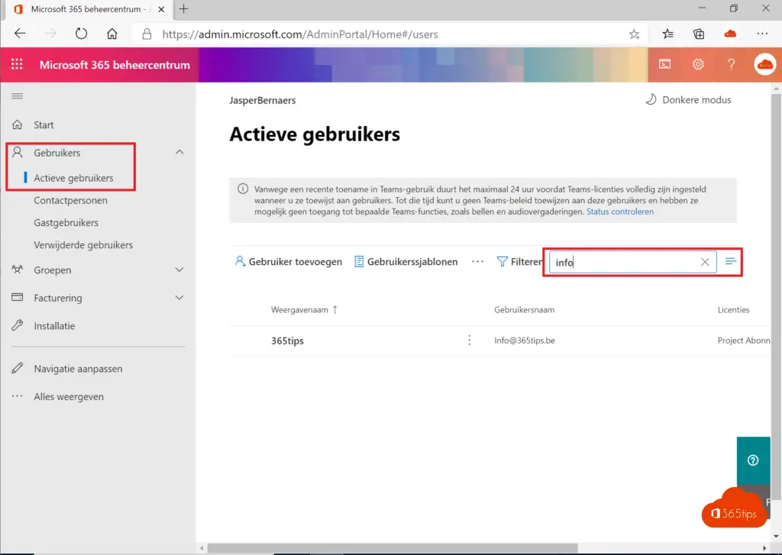Close the Microsoft 365 beheercentrum tab
The height and width of the screenshot is (555, 782).
point(161,9)
